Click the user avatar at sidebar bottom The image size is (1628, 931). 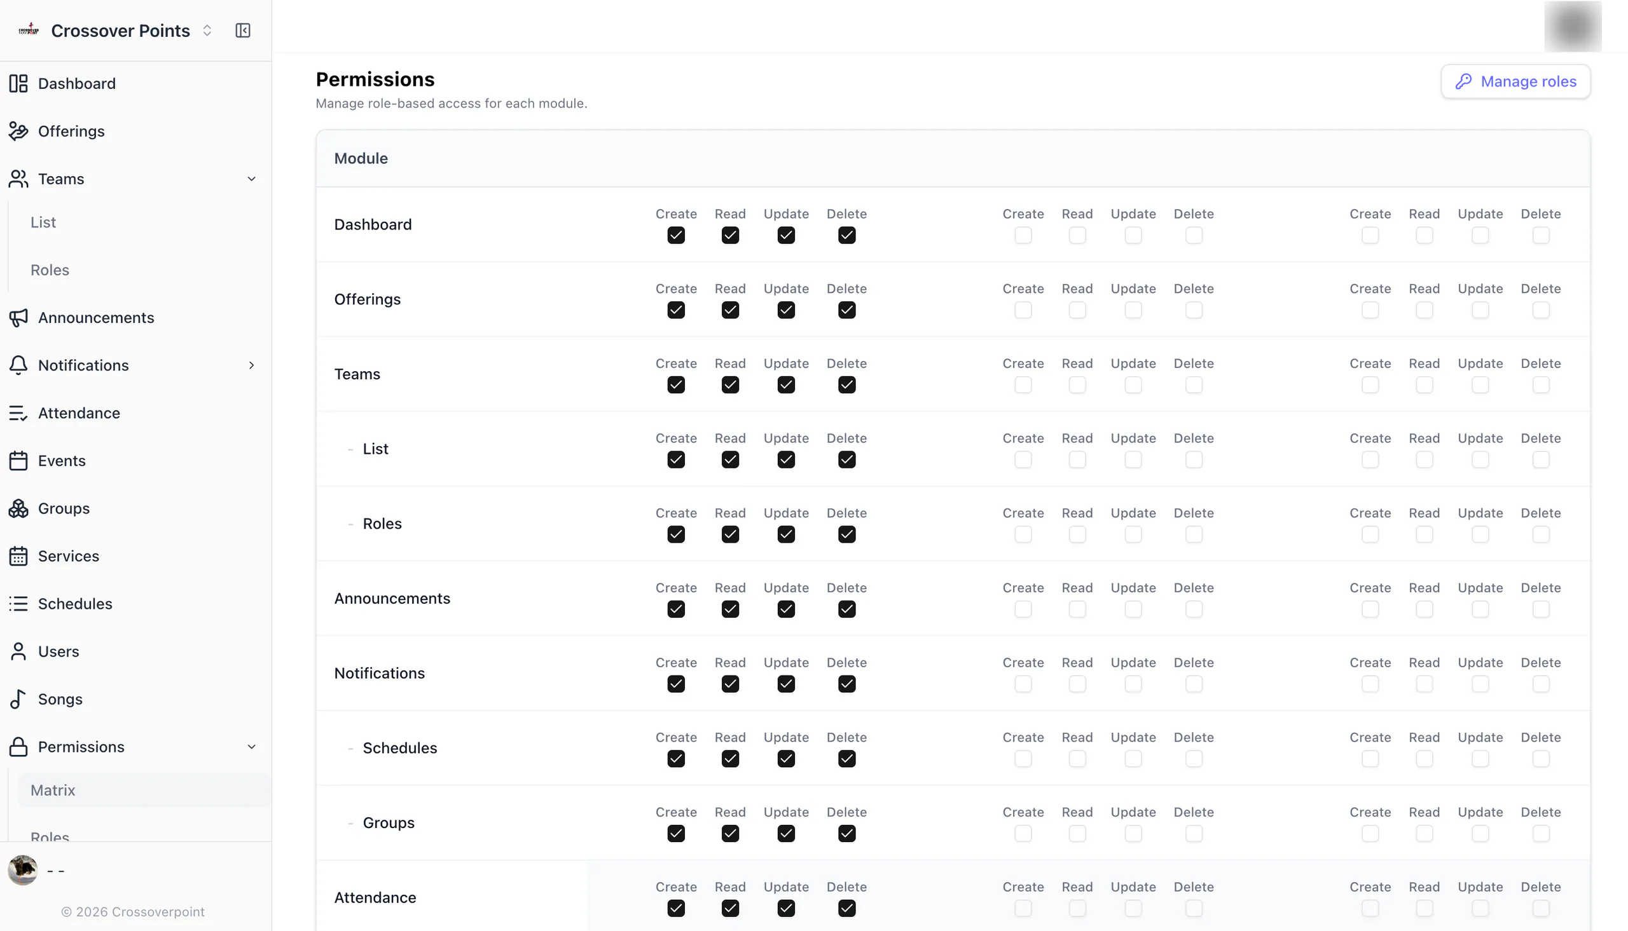(23, 869)
